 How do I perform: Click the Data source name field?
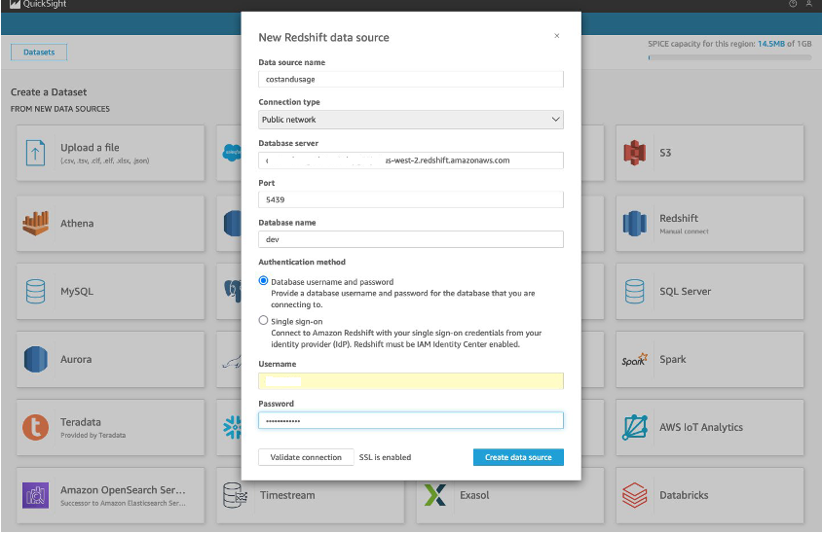click(x=410, y=79)
